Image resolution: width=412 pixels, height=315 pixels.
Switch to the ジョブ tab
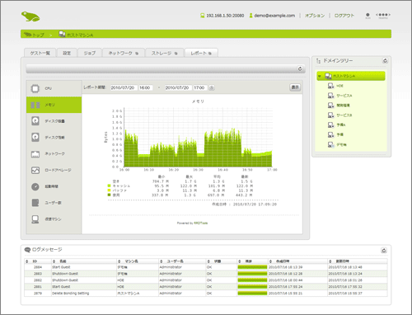(x=90, y=53)
